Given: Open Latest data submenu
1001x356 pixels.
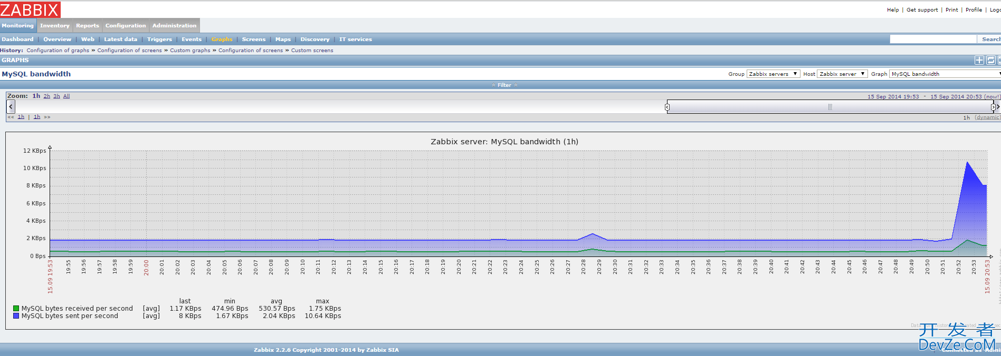Looking at the screenshot, I should 120,39.
